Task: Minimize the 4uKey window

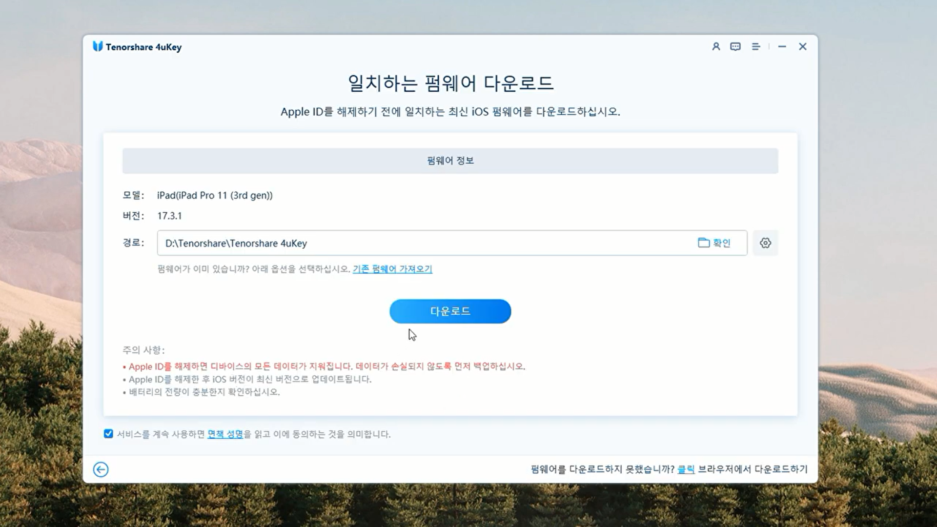Action: (782, 46)
